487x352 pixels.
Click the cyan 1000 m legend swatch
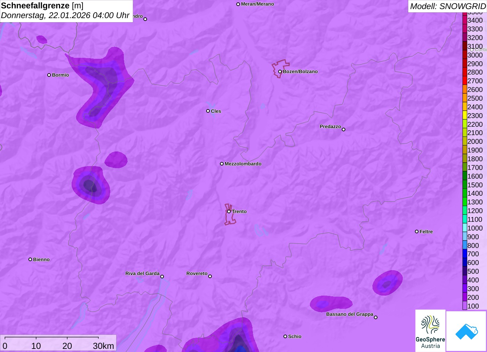coord(465,228)
